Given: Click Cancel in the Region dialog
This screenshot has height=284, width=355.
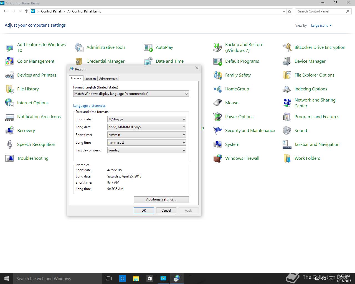Looking at the screenshot, I should click(x=166, y=211).
